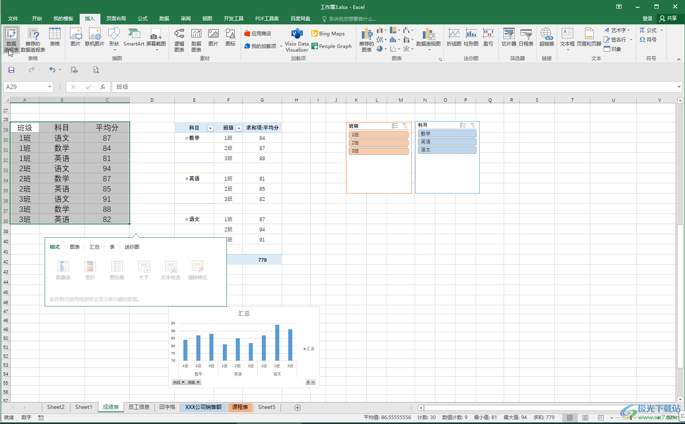Switch Quick Analysis to 图表 tab

point(75,247)
